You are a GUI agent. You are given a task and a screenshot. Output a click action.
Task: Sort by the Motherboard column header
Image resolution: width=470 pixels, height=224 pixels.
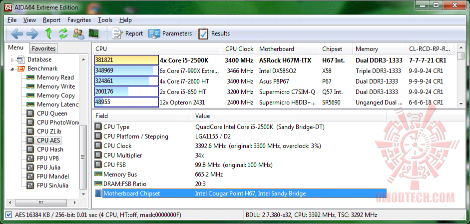point(288,49)
